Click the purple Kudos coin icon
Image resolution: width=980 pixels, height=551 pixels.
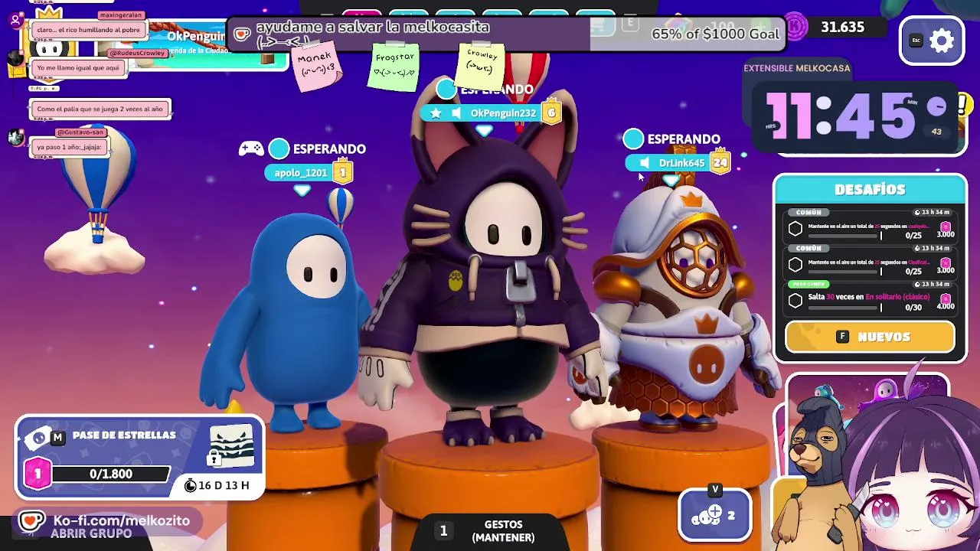tap(795, 28)
